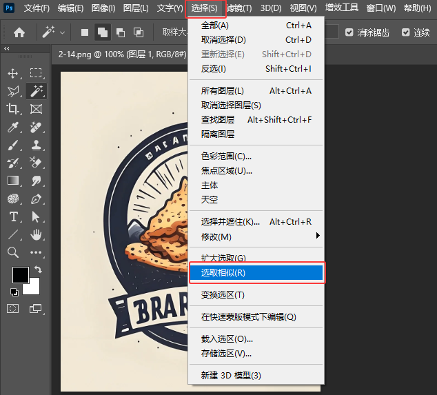Click the white background color swatch

[33, 288]
